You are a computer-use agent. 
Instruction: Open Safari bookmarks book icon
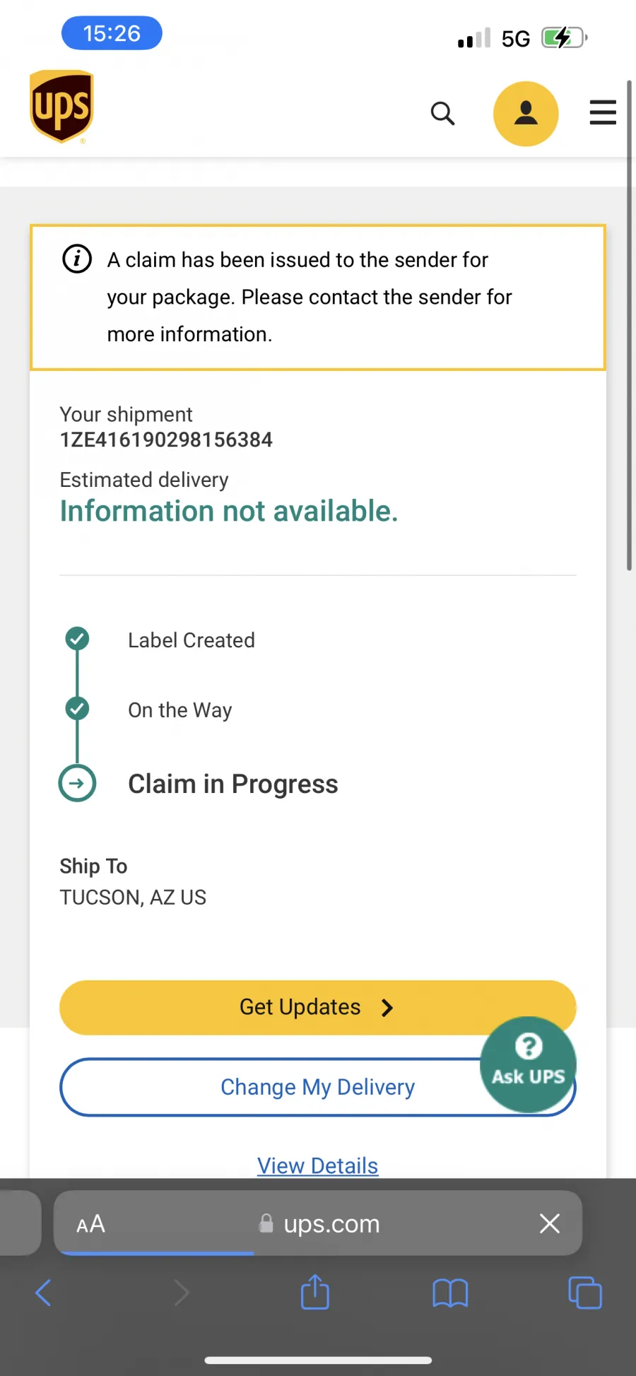click(450, 1293)
